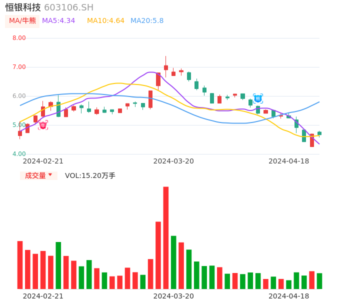Select the MA/牛熊 indicator tab
This screenshot has height=303, width=343.
(22, 21)
